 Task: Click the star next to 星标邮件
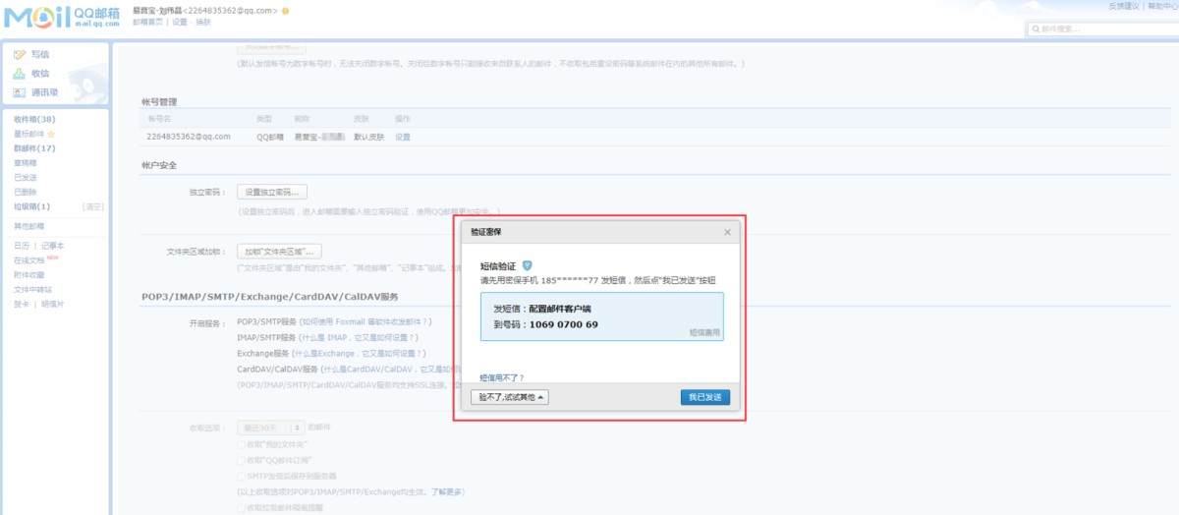click(x=51, y=134)
